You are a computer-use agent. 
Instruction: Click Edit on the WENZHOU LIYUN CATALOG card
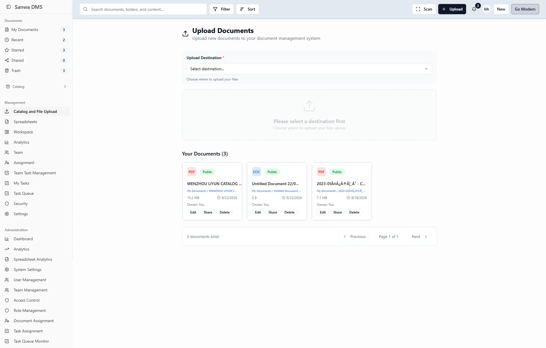point(193,212)
